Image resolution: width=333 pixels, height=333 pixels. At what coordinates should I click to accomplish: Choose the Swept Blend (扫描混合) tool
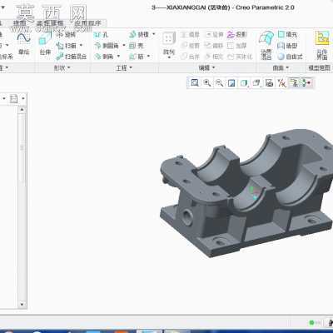click(x=72, y=57)
